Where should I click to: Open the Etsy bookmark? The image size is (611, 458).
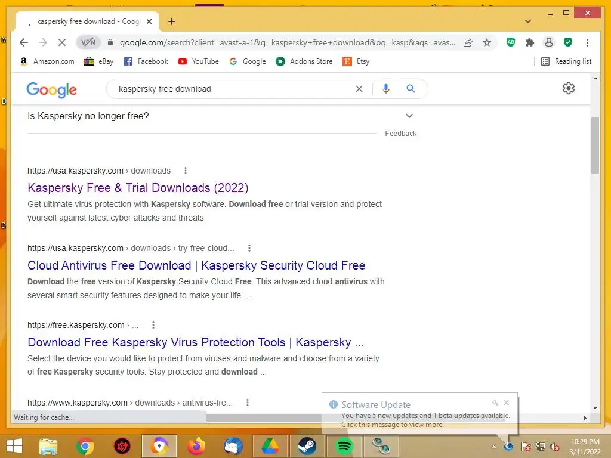(356, 61)
